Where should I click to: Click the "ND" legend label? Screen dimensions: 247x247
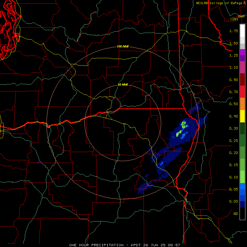[236, 214]
